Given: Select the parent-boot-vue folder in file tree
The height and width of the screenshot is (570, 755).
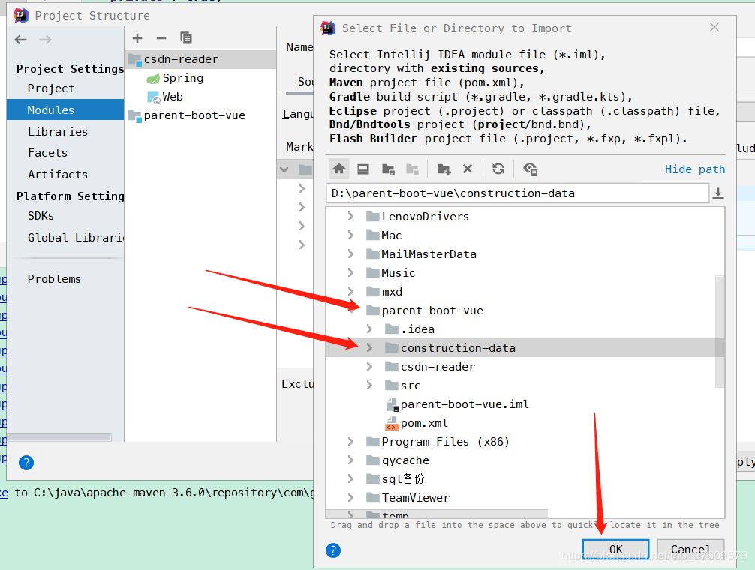Looking at the screenshot, I should 520,310.
